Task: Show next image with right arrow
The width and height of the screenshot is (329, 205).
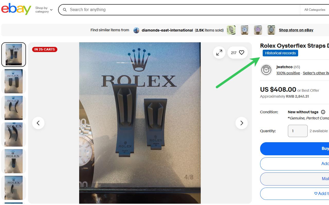Action: 242,123
